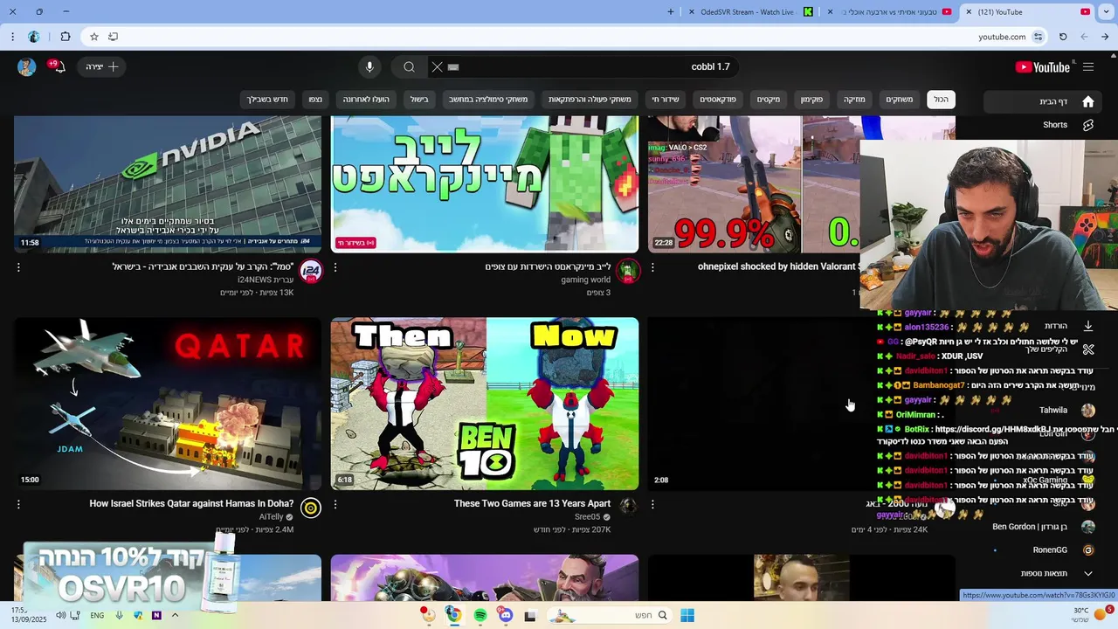1118x629 pixels.
Task: Select the מוזיקה filter chip
Action: pos(853,100)
